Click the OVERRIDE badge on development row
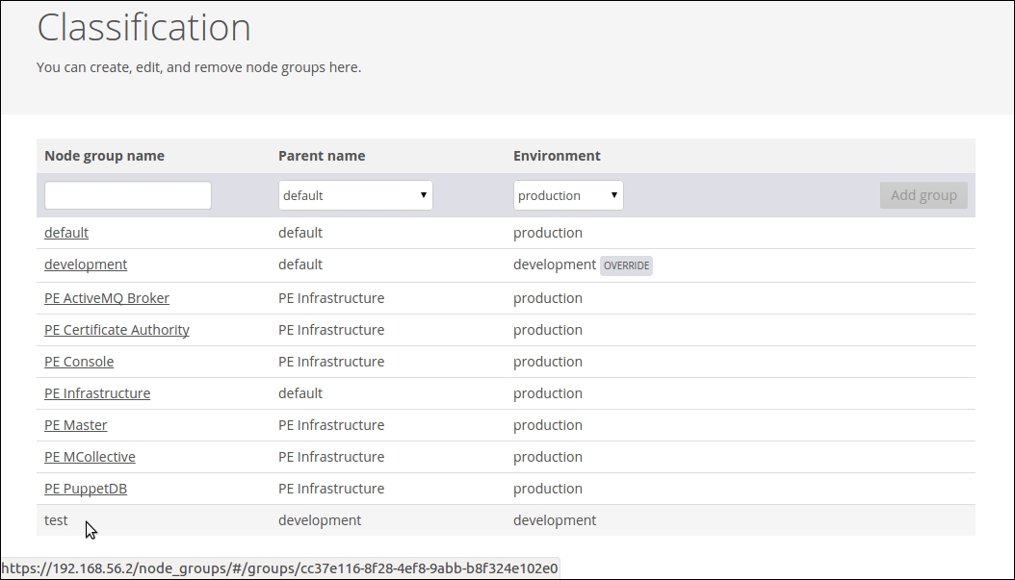Screen dimensions: 1015x580 (626, 265)
